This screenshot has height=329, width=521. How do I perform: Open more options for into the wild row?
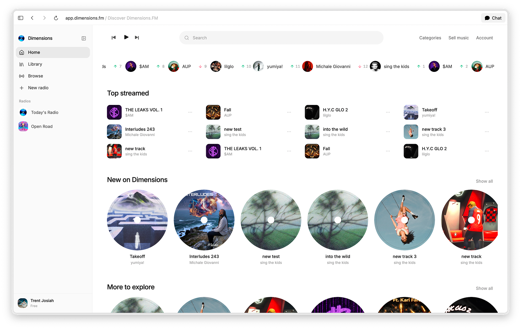(388, 132)
